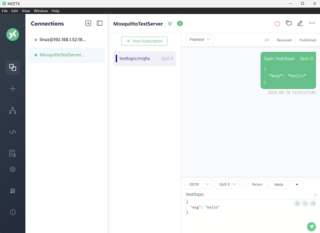Image resolution: width=320 pixels, height=233 pixels.
Task: Show only Received messages
Action: 284,40
